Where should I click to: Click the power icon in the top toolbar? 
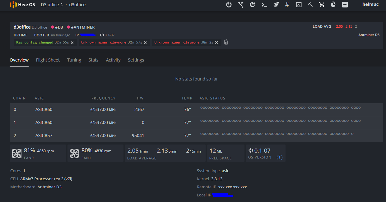[229, 5]
